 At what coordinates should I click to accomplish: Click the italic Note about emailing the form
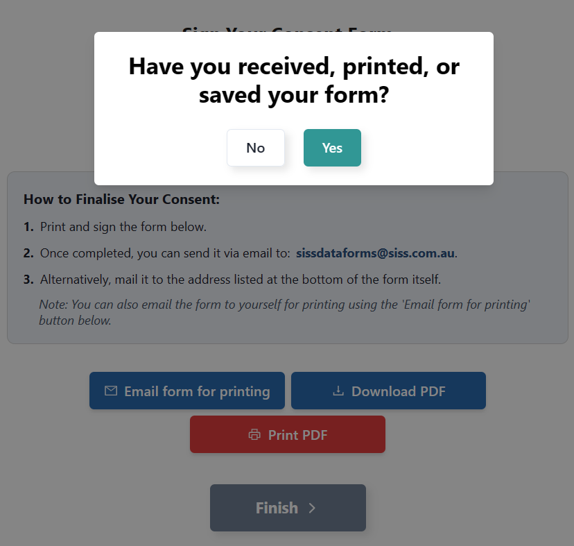pos(284,312)
